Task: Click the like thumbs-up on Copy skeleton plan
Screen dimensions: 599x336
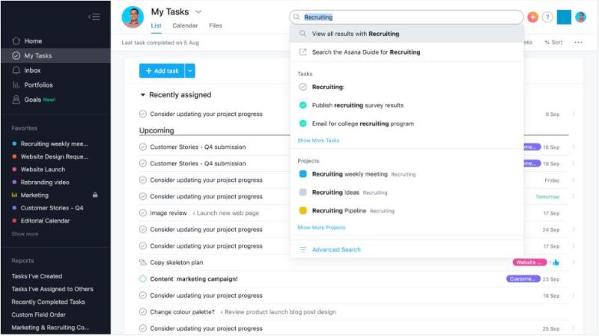Action: pos(556,263)
